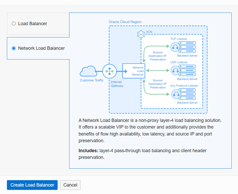
Task: Click the Any Protocol Listener label
Action: coord(184,86)
